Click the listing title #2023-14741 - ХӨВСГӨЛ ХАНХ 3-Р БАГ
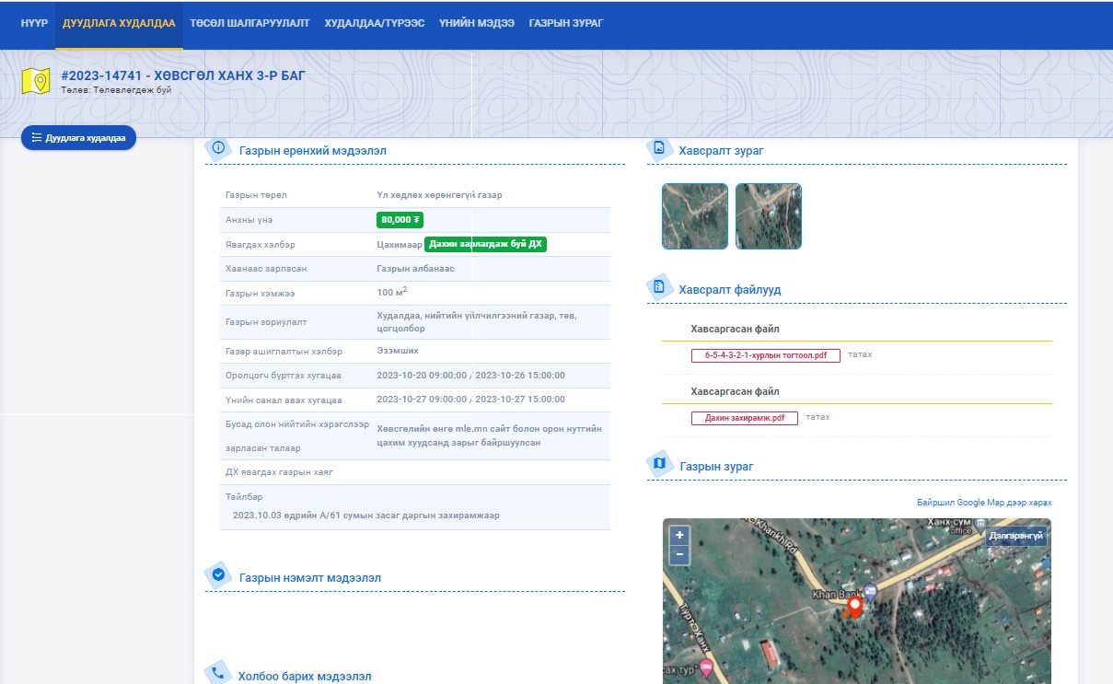Screen dimensions: 1113x684 click(x=182, y=75)
